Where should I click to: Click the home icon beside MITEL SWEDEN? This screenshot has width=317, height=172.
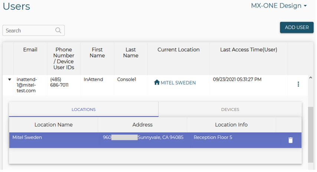157,83
